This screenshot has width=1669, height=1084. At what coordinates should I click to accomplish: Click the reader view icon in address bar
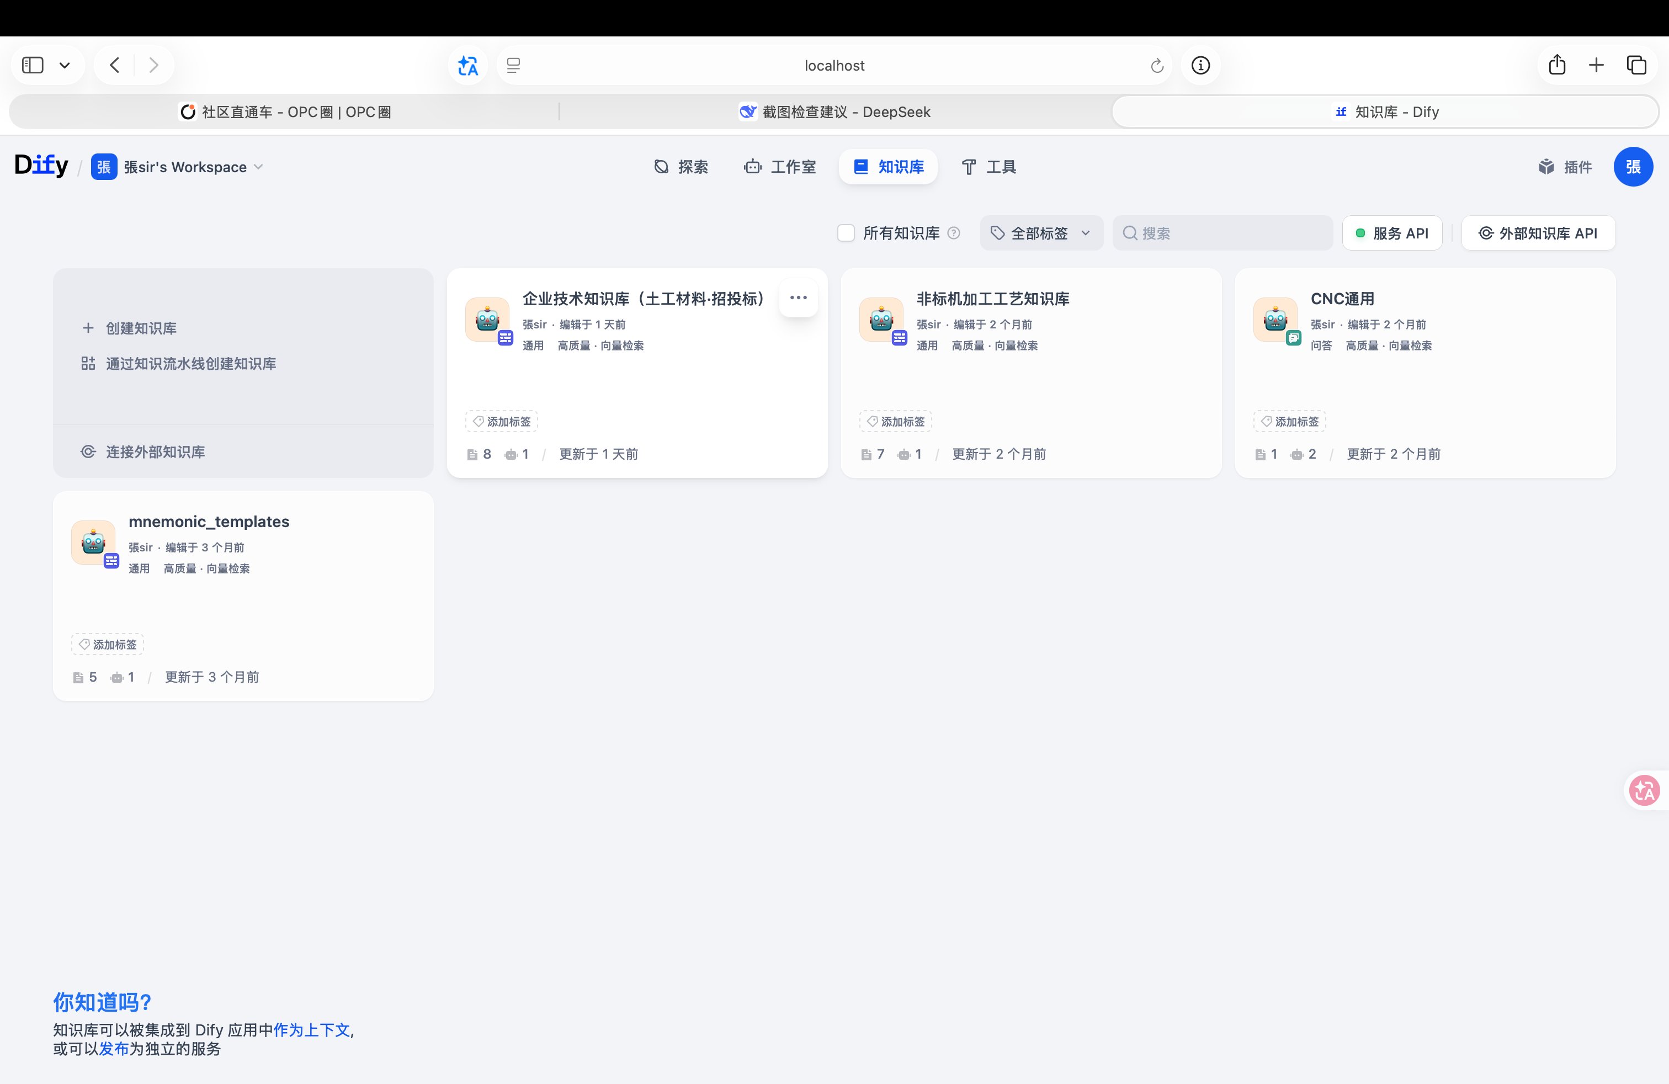pos(513,65)
